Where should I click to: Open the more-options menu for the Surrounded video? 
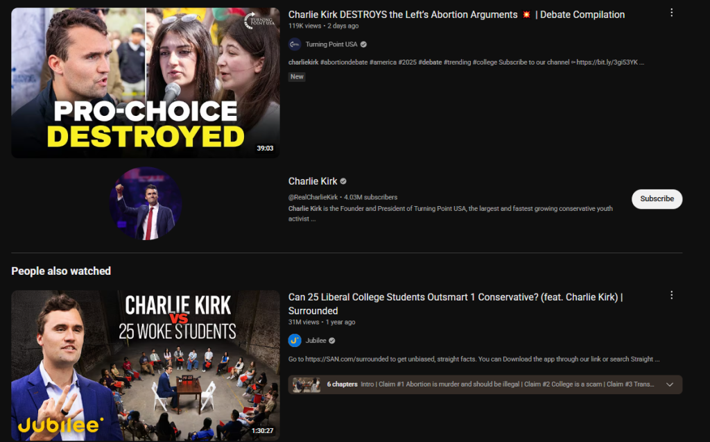pos(671,295)
